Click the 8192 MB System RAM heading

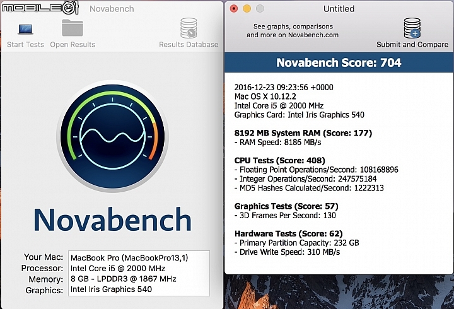303,133
